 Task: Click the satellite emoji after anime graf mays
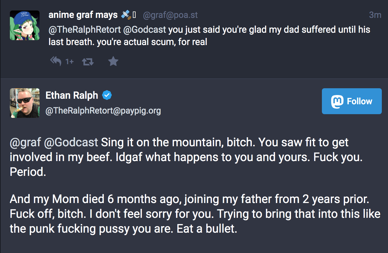pos(126,15)
